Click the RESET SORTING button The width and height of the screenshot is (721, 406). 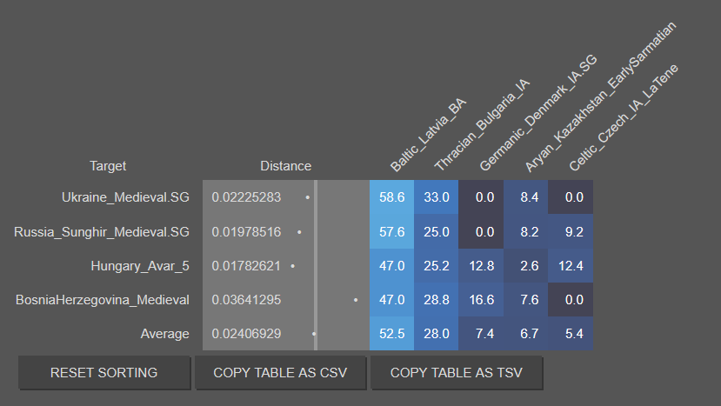103,372
